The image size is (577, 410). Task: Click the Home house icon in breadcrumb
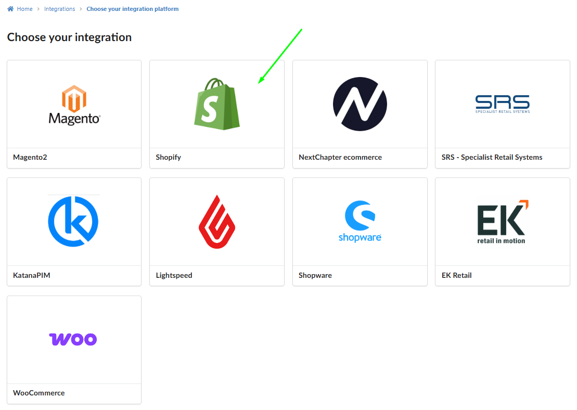tap(10, 9)
